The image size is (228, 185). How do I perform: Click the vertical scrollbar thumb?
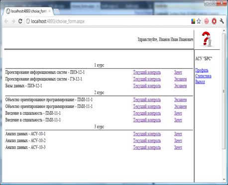pyautogui.click(x=224, y=91)
